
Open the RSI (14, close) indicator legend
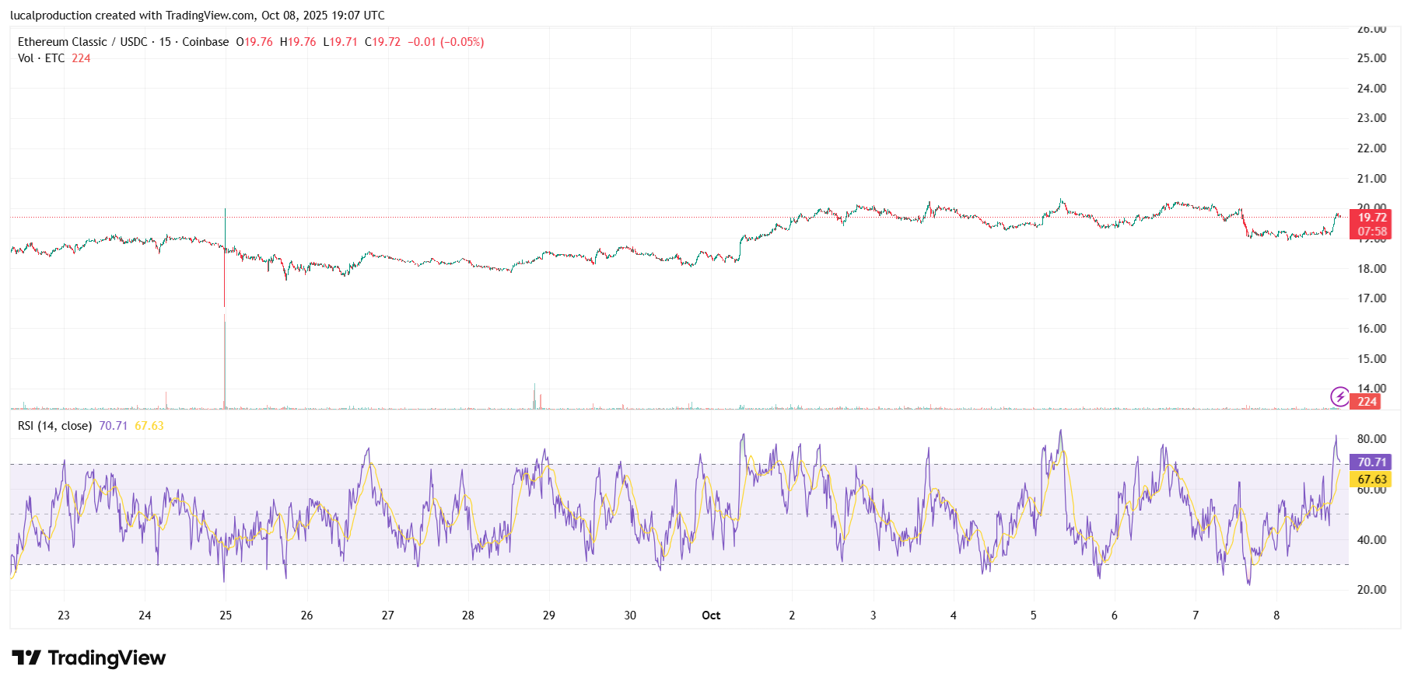(54, 426)
